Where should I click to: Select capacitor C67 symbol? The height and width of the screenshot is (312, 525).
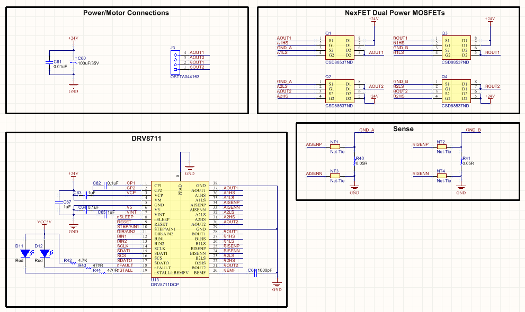59,203
